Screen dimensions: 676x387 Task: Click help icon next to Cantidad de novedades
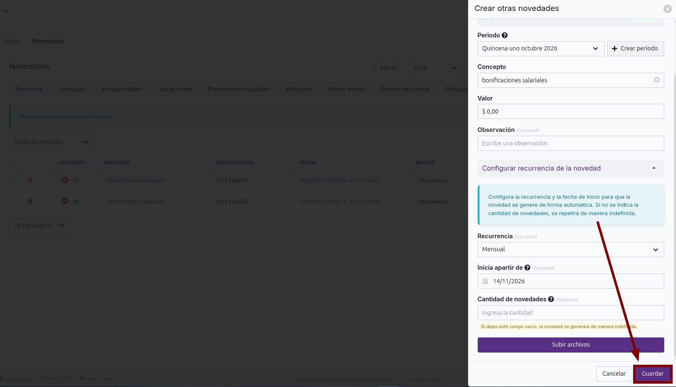pyautogui.click(x=551, y=299)
